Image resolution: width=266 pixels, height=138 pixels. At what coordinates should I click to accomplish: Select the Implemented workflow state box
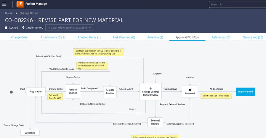click(x=245, y=92)
